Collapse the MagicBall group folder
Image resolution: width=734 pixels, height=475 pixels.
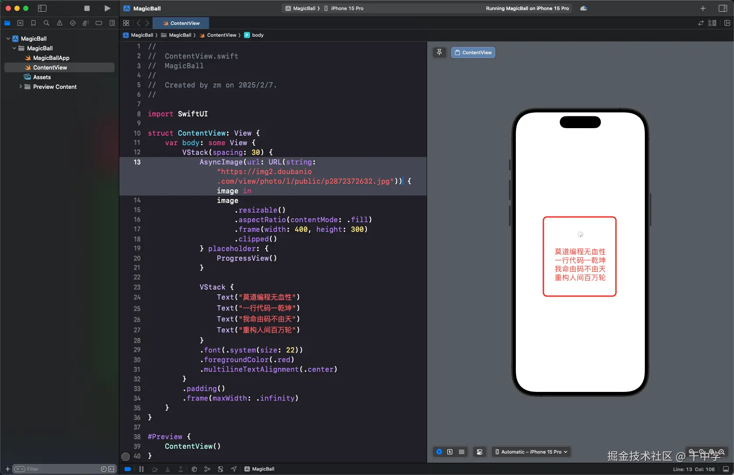tap(14, 48)
